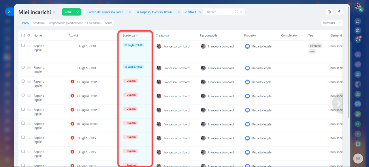Screen dimensions: 369x167
Task: Click activity date '10 Luglio, 09:00'
Action: 87,124
